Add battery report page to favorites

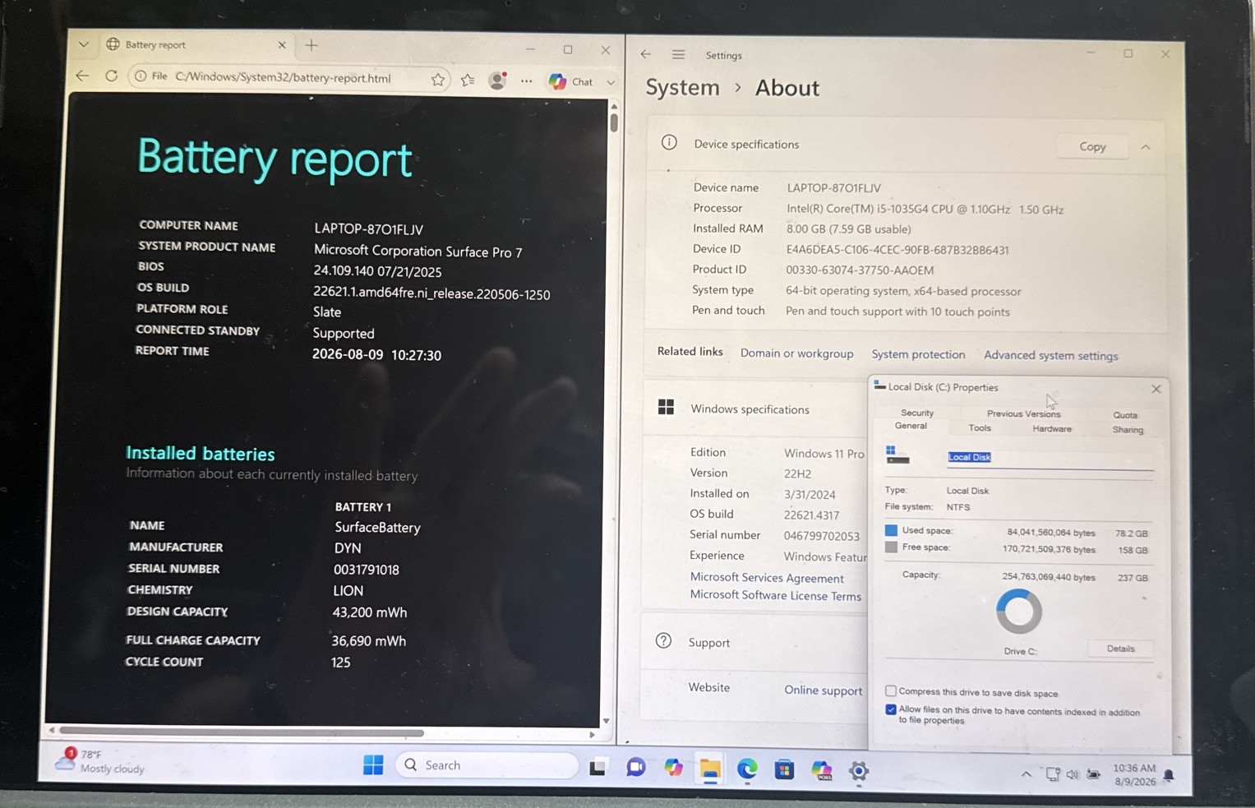tap(438, 79)
